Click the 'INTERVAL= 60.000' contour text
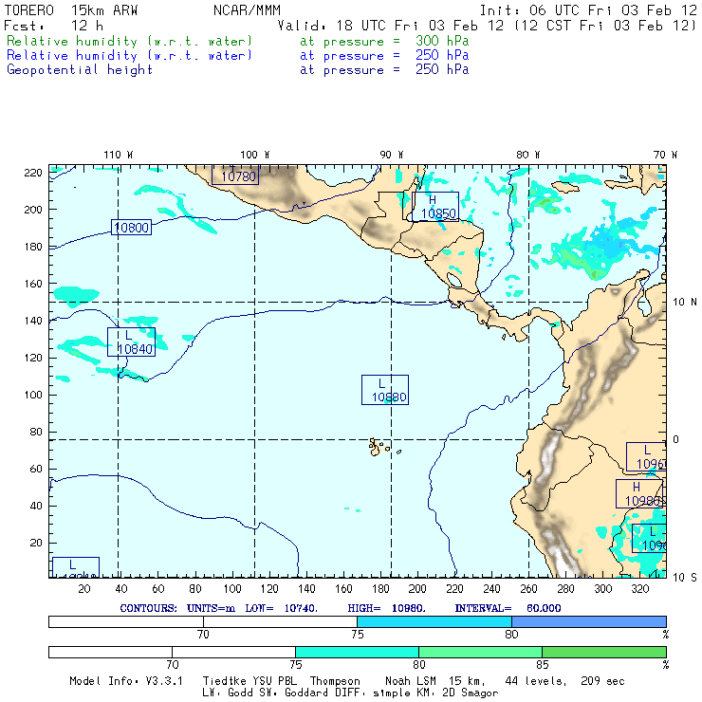The height and width of the screenshot is (702, 702). point(508,608)
